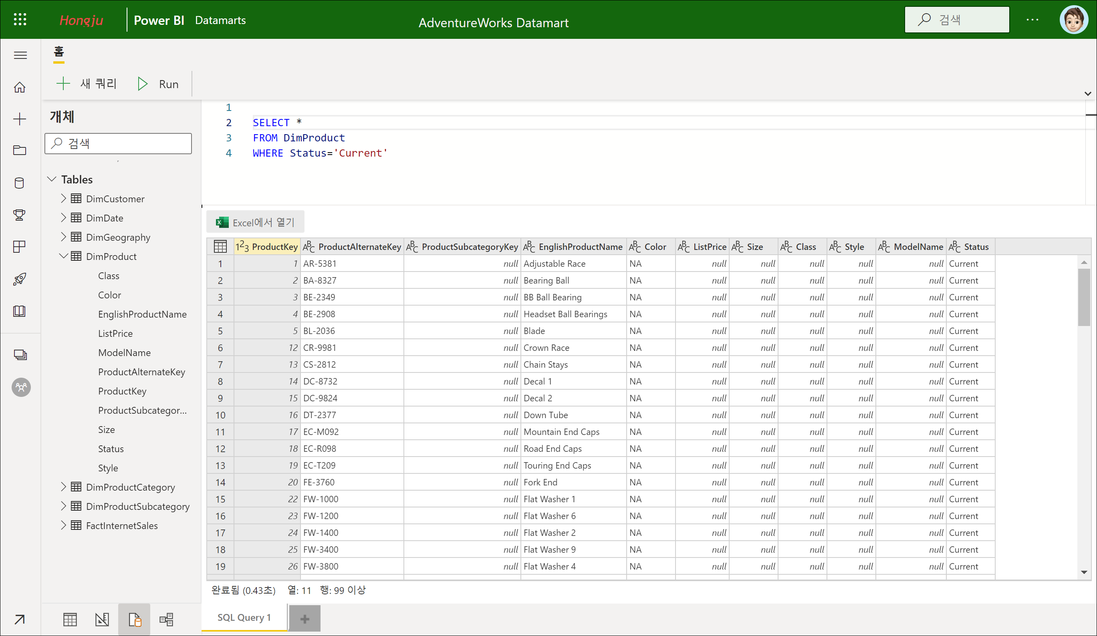Click the Excel에서 열기 button
The height and width of the screenshot is (636, 1097).
255,222
